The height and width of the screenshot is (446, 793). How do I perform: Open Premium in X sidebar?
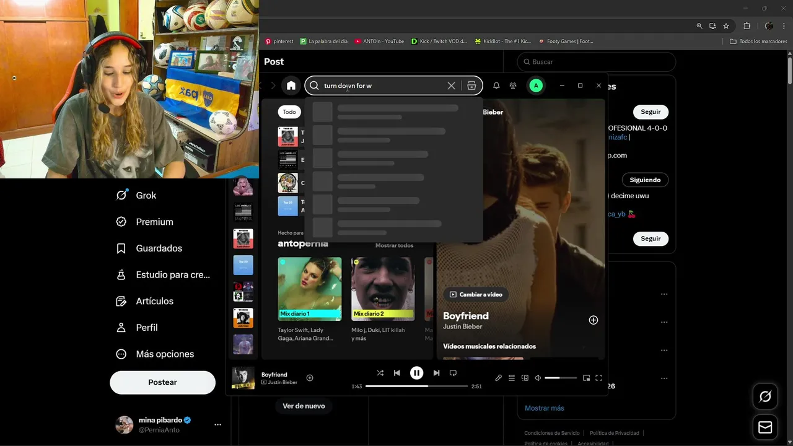click(145, 222)
